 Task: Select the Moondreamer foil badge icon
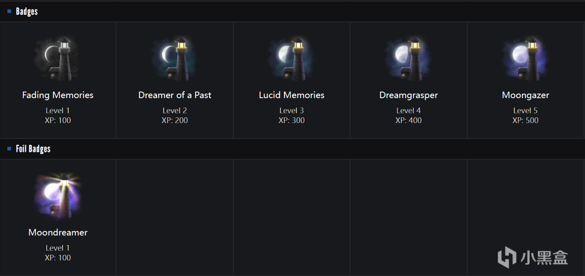pos(58,196)
